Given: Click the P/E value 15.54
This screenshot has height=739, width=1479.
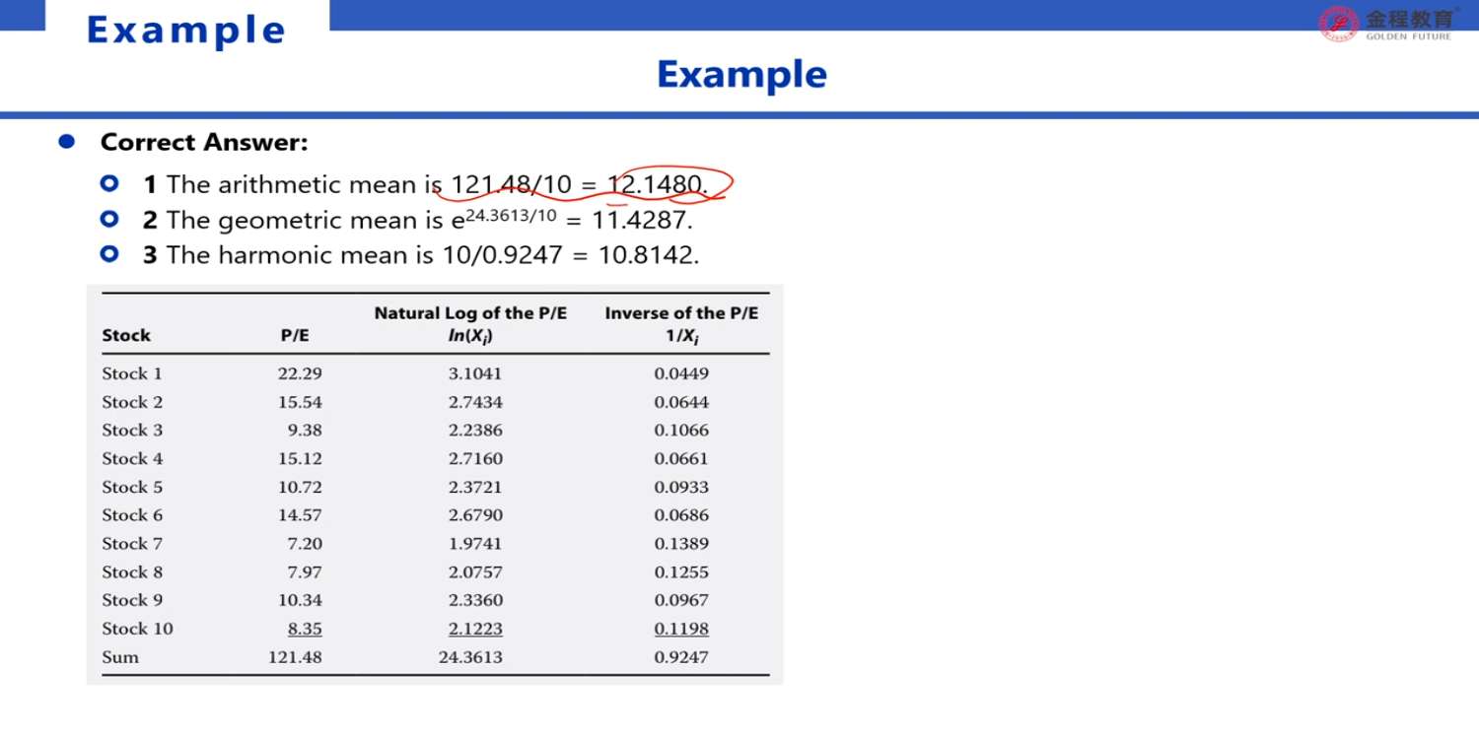Looking at the screenshot, I should [300, 402].
